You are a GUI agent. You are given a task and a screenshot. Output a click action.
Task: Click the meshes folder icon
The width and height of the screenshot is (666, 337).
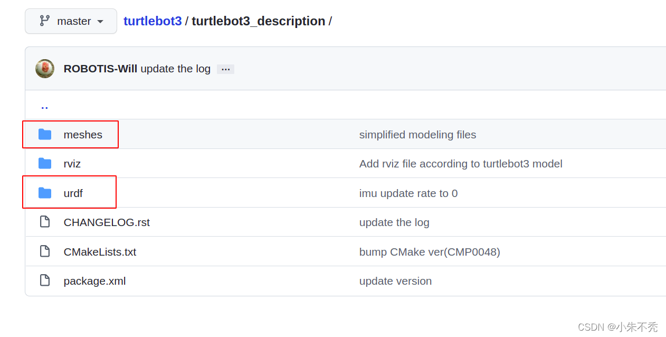44,135
